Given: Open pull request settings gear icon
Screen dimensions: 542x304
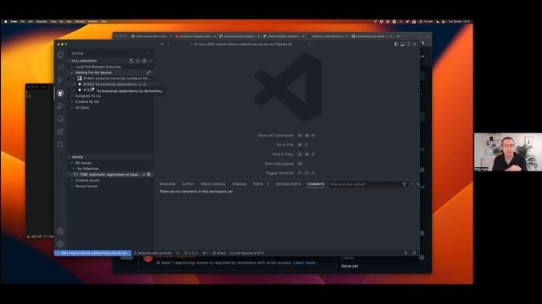Looking at the screenshot, I should point(144,61).
